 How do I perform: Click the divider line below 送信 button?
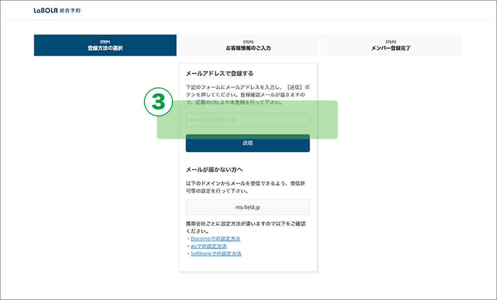point(247,159)
